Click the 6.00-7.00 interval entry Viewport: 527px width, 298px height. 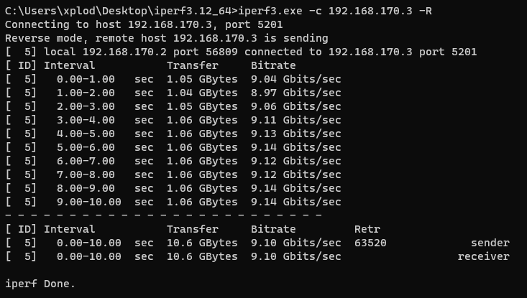point(86,161)
